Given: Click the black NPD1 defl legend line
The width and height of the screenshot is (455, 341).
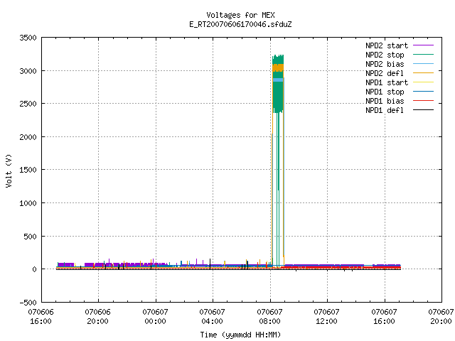Looking at the screenshot, I should pyautogui.click(x=423, y=110).
